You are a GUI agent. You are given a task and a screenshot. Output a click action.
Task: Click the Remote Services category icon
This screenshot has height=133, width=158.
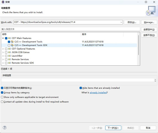tap(9, 60)
